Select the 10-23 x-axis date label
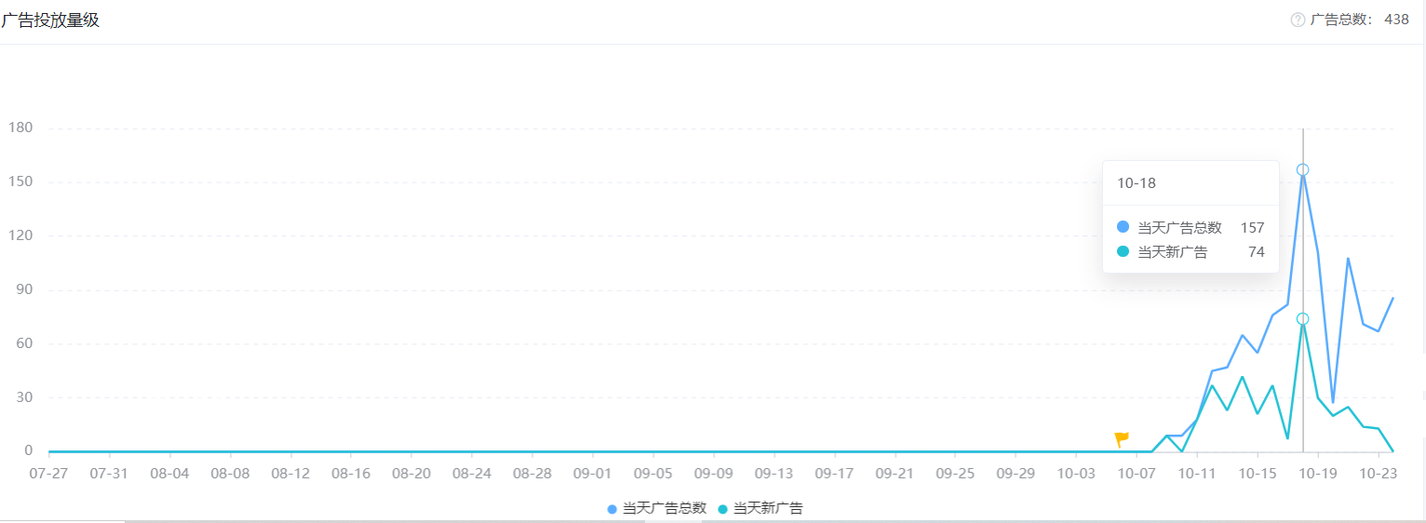 click(1378, 473)
